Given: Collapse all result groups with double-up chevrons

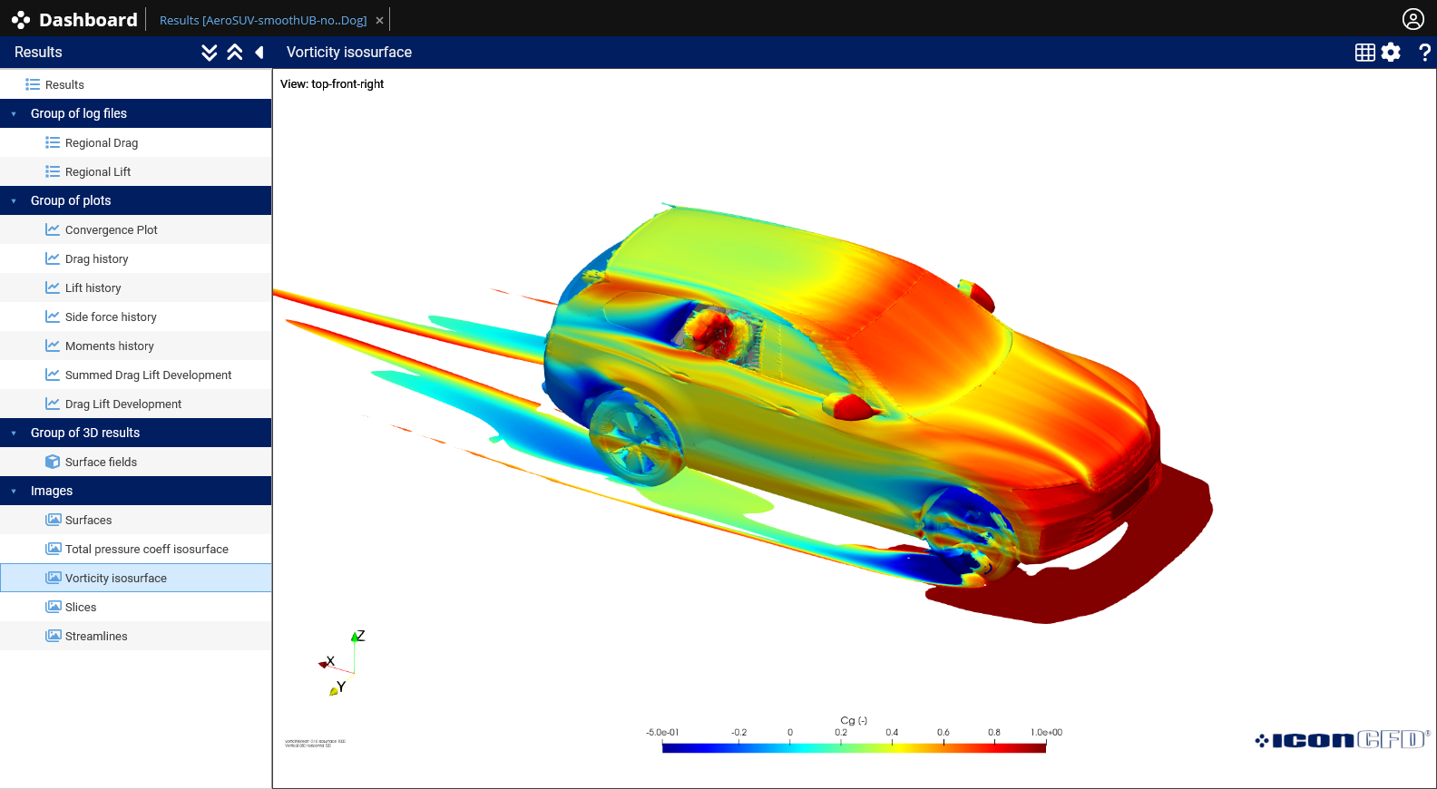Looking at the screenshot, I should click(235, 53).
